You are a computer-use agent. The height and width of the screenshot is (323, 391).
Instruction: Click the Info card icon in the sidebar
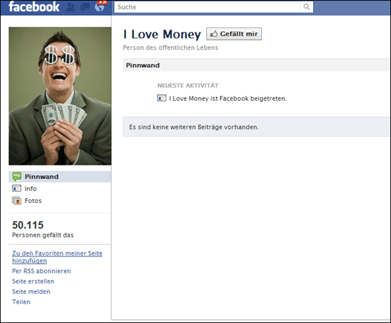point(16,189)
